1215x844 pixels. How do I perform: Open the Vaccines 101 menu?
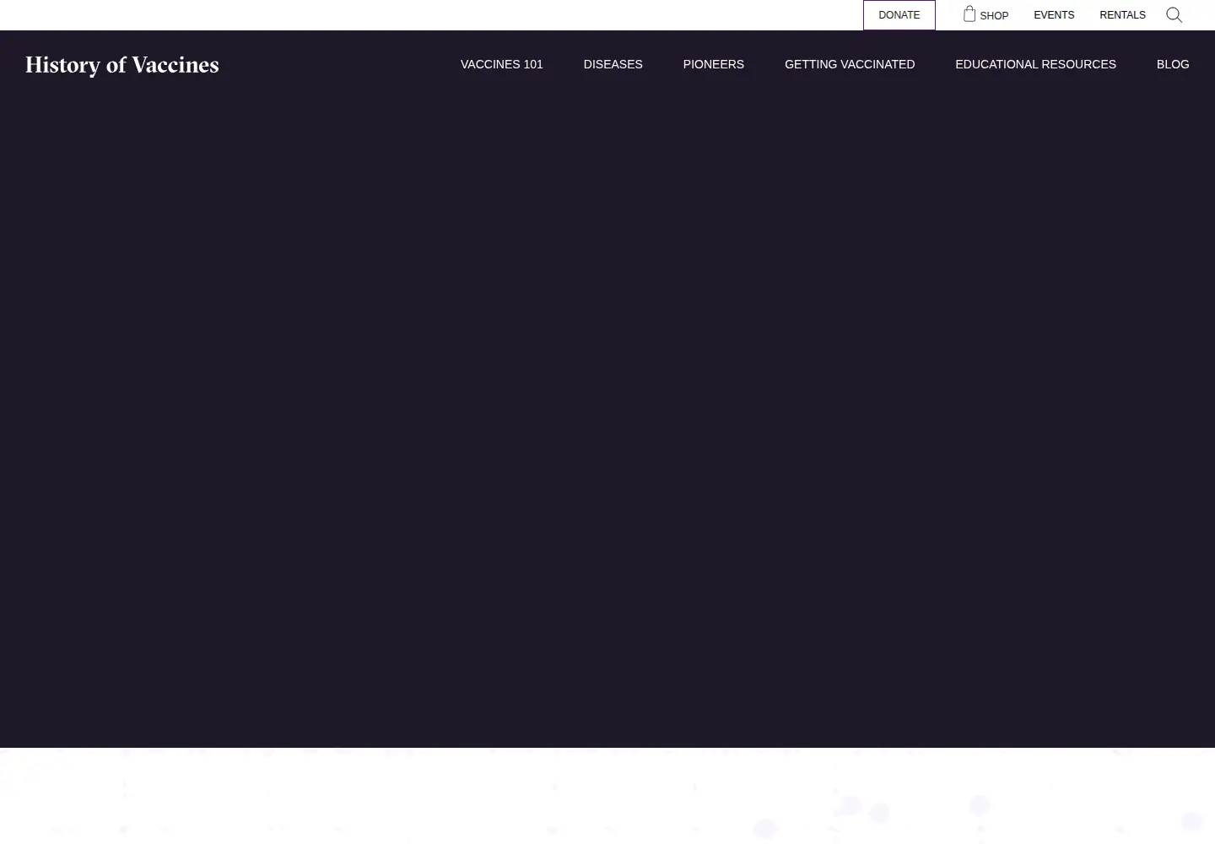tap(502, 64)
